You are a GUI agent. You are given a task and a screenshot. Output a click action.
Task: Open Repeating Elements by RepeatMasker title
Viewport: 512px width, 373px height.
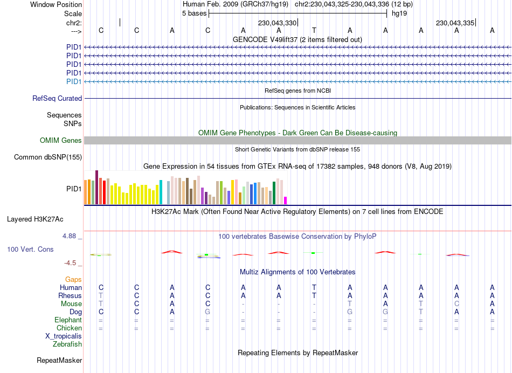tap(297, 353)
